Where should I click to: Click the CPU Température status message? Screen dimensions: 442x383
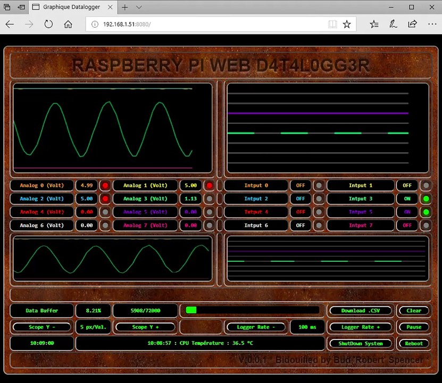pos(200,343)
